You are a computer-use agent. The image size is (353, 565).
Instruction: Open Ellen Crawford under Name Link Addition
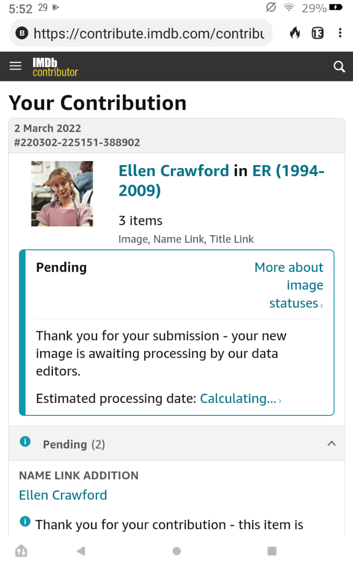63,495
